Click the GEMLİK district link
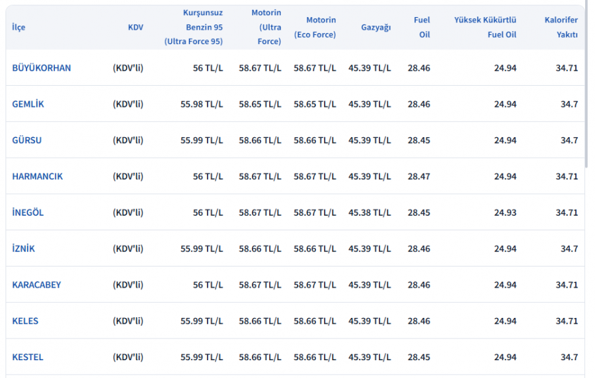This screenshot has height=378, width=595. [28, 104]
